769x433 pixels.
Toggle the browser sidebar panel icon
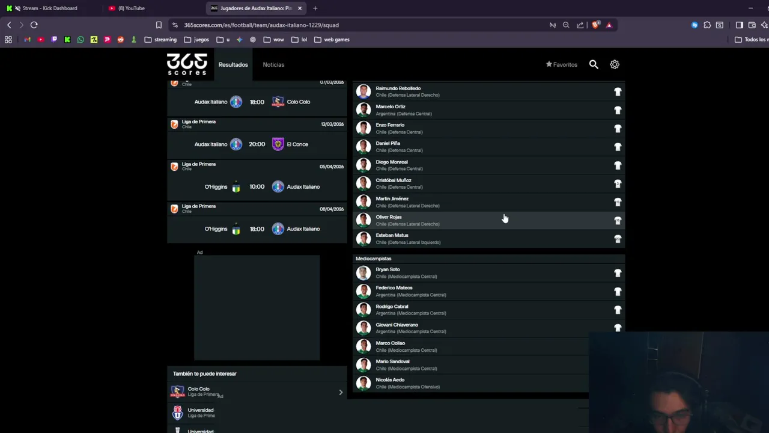pyautogui.click(x=740, y=25)
